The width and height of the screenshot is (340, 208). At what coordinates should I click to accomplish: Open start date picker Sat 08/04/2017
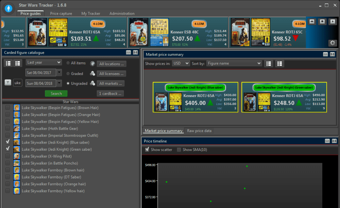(59, 73)
